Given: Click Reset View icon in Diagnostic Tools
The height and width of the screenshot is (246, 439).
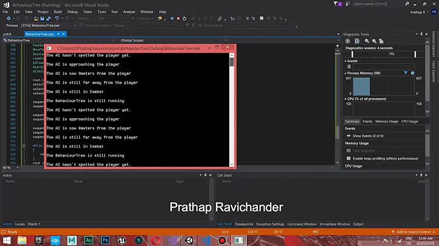Looking at the screenshot, I should pos(381,41).
